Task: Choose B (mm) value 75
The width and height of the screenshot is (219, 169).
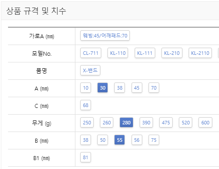Action: click(x=154, y=140)
